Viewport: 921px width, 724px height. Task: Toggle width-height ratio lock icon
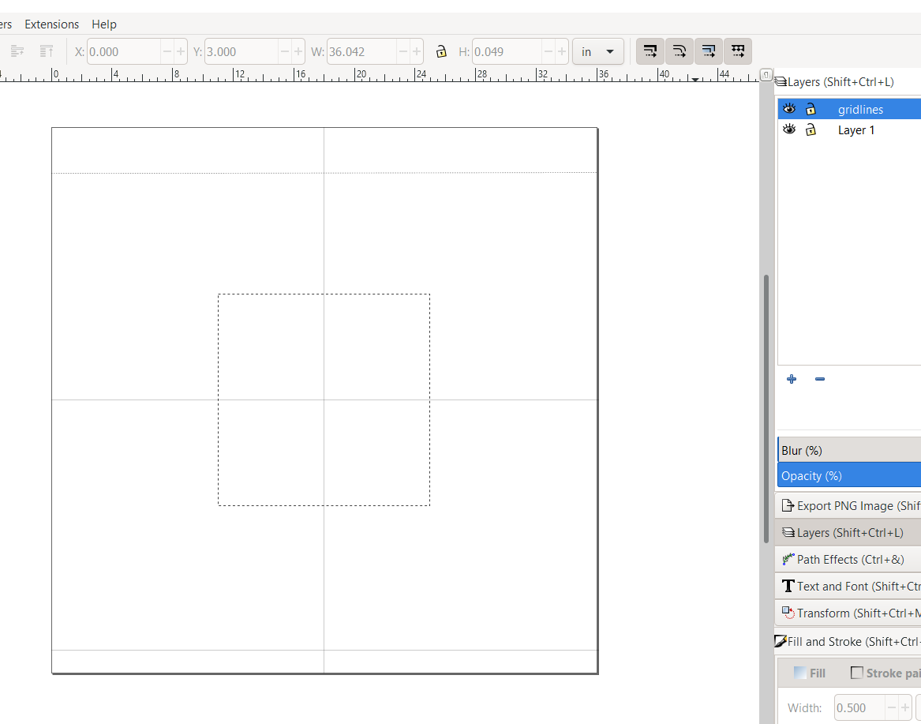[441, 52]
